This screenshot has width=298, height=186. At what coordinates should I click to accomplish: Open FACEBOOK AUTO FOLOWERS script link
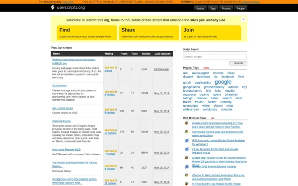tap(74, 181)
